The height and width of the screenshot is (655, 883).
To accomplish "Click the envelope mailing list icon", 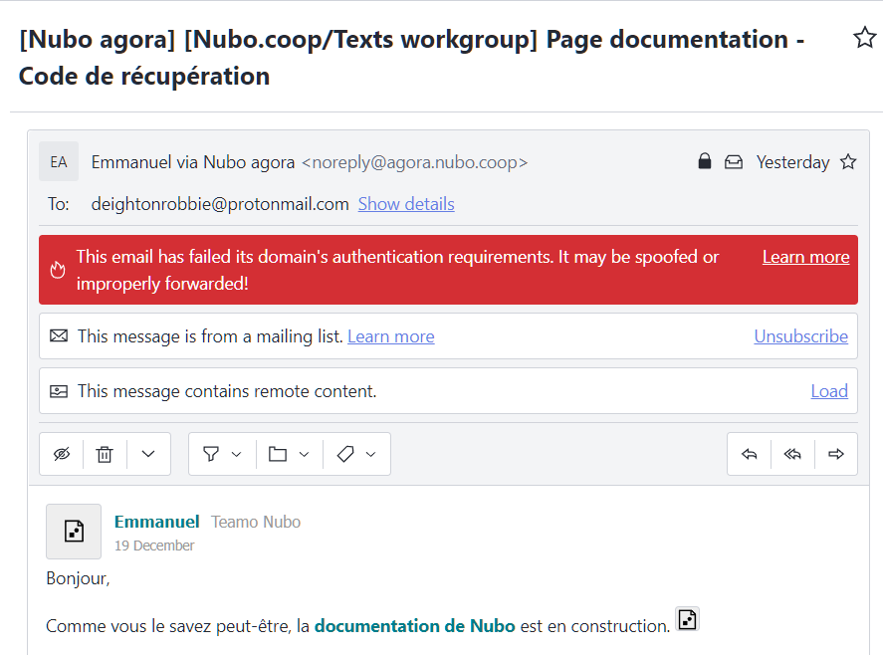I will coord(59,336).
